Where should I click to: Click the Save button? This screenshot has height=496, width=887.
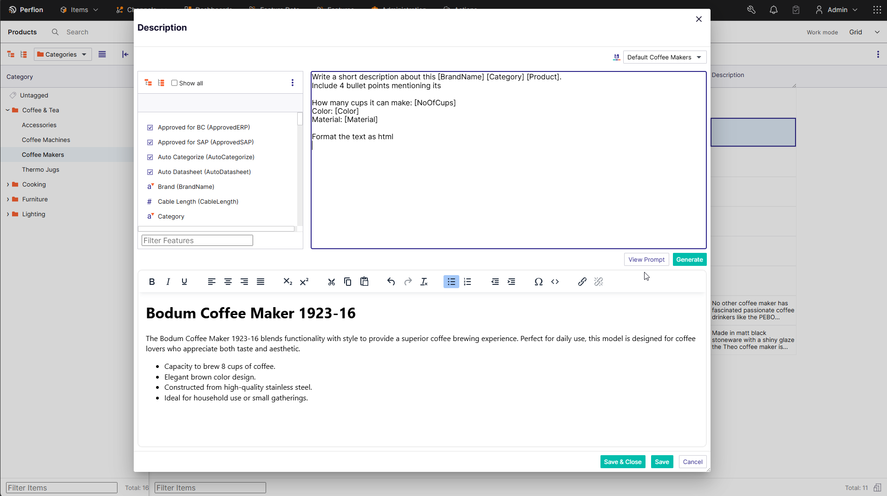662,462
